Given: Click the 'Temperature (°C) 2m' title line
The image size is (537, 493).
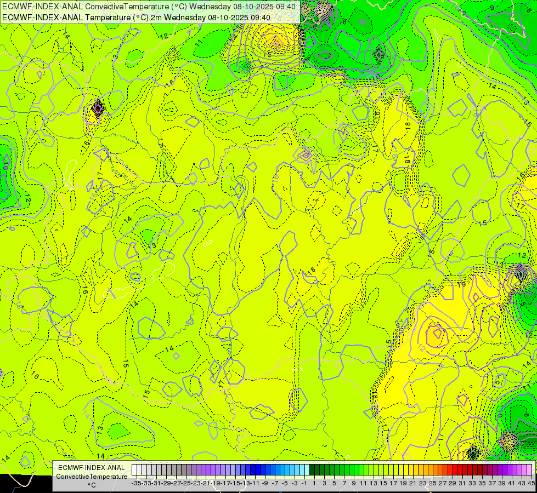Looking at the screenshot, I should tap(136, 18).
